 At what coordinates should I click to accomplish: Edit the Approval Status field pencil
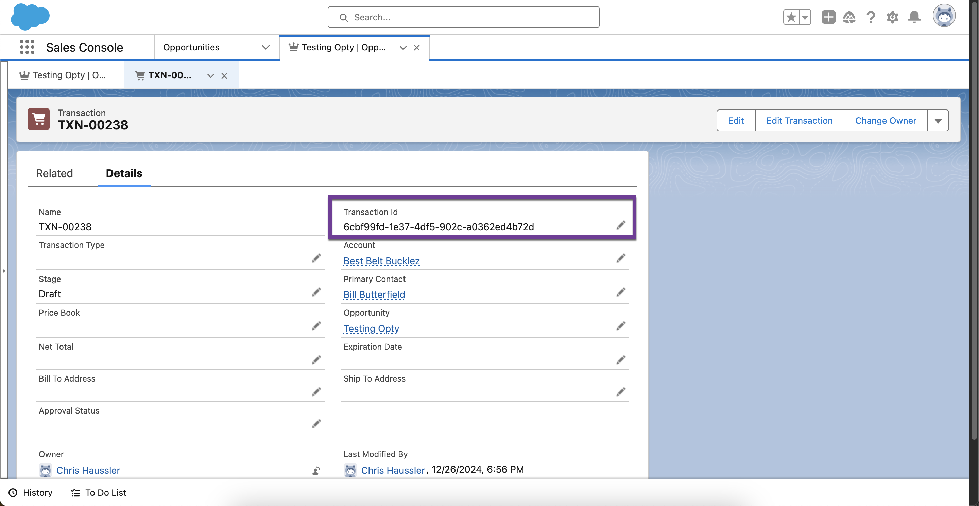click(316, 423)
